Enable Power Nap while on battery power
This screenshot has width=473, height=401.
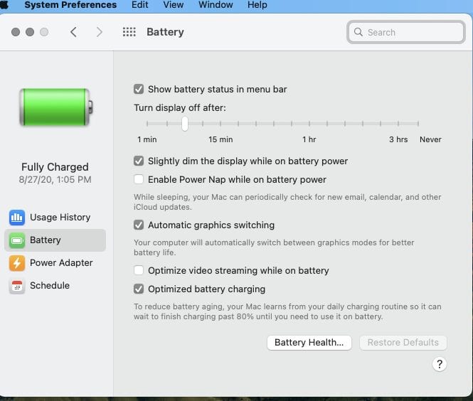pos(139,180)
